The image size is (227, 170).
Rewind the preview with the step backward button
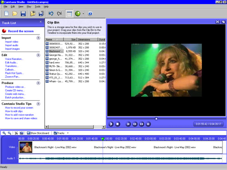(x=135, y=124)
